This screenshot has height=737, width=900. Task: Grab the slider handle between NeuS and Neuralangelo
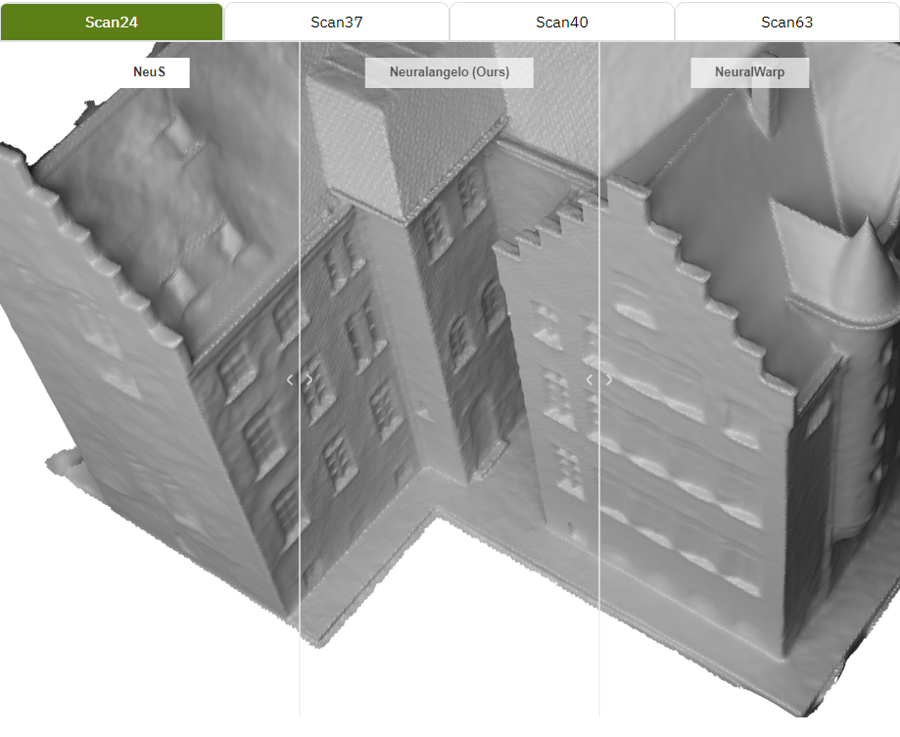pyautogui.click(x=300, y=380)
